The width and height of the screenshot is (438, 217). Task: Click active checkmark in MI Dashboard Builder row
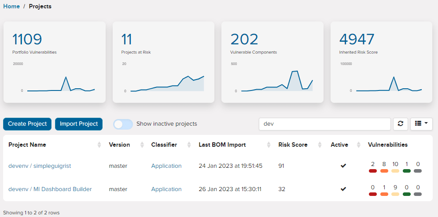pos(343,189)
